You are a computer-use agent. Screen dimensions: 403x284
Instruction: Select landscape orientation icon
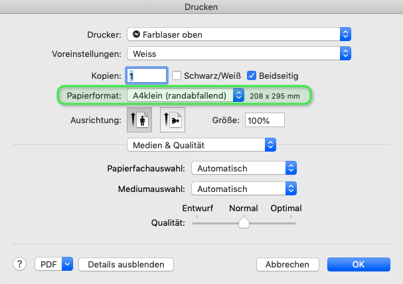172,120
